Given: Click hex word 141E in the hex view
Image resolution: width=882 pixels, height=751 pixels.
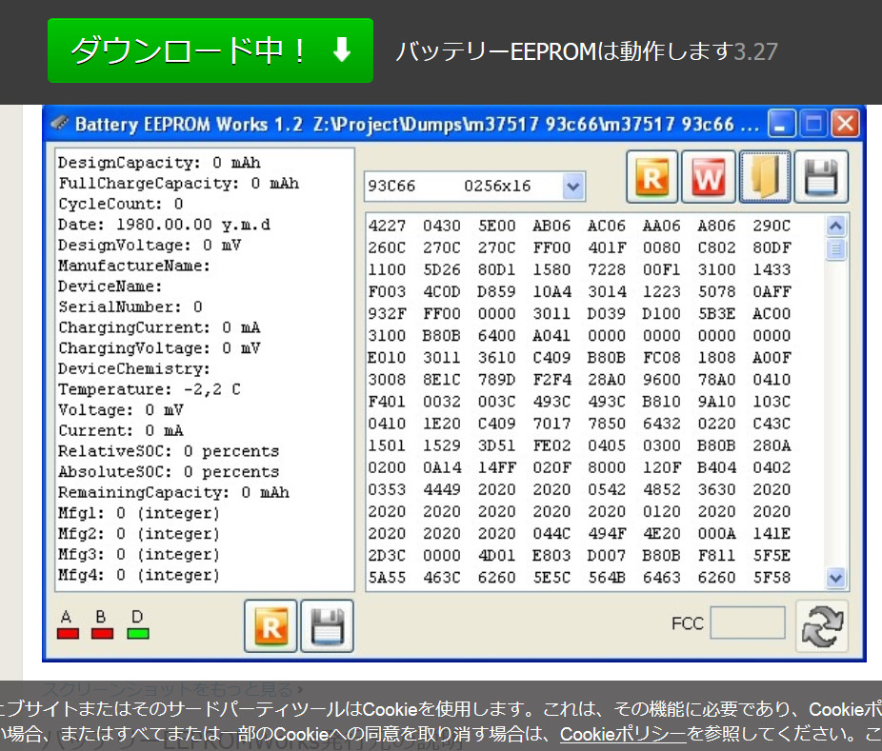Looking at the screenshot, I should coord(772,533).
